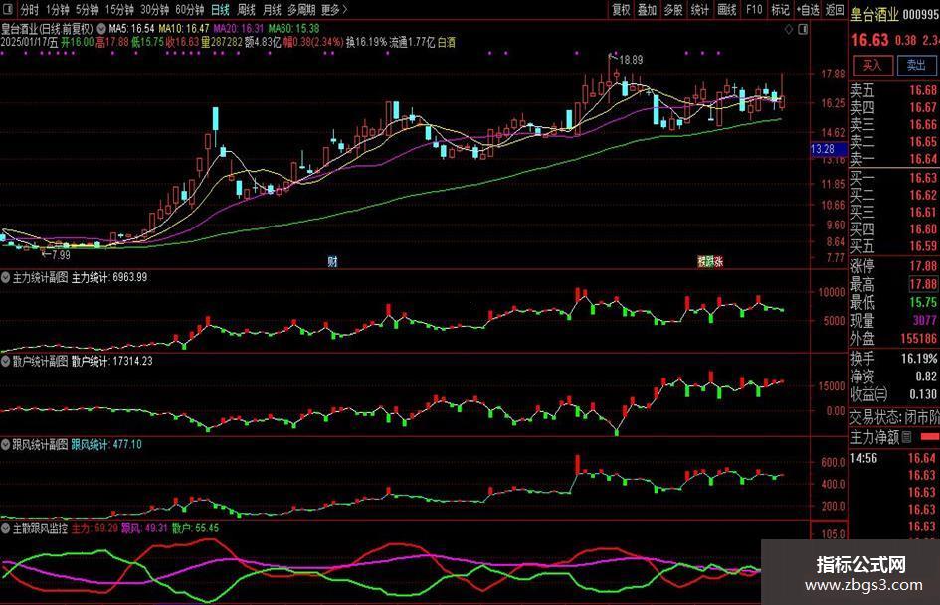This screenshot has height=605, width=940.
Task: Switch to 15分钟 chart period
Action: [x=119, y=10]
